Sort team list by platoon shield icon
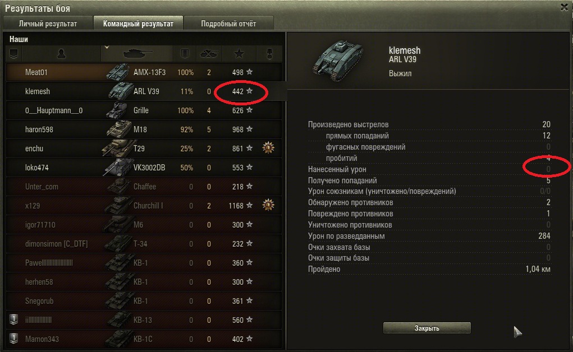The width and height of the screenshot is (573, 352). tap(14, 54)
